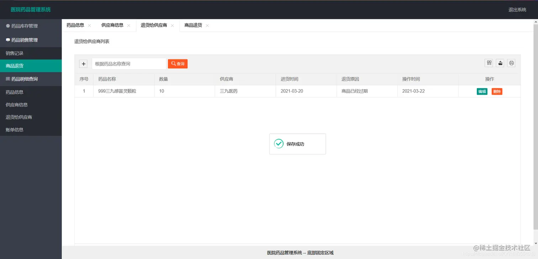Click the 医院药品管理系统 logo title
The height and width of the screenshot is (259, 538).
click(x=31, y=10)
